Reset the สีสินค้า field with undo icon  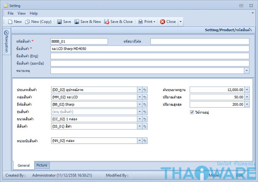click(x=145, y=126)
